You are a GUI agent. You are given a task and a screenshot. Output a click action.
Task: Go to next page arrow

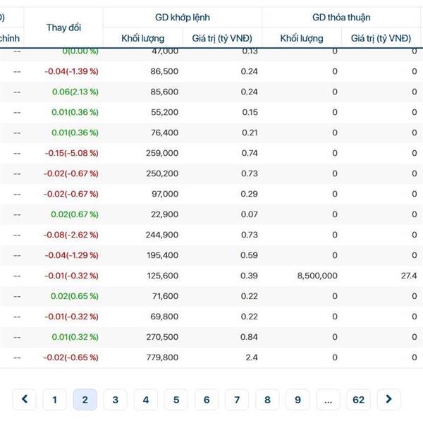[388, 400]
